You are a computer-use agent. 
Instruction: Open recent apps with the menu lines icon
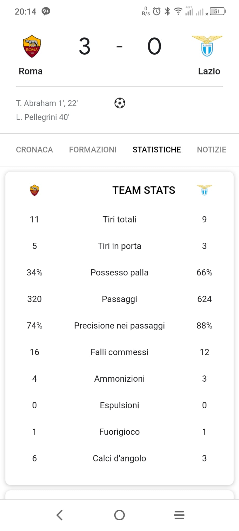pyautogui.click(x=179, y=515)
